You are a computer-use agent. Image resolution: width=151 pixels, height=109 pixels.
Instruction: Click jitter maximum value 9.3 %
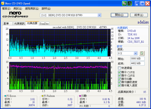(107, 102)
